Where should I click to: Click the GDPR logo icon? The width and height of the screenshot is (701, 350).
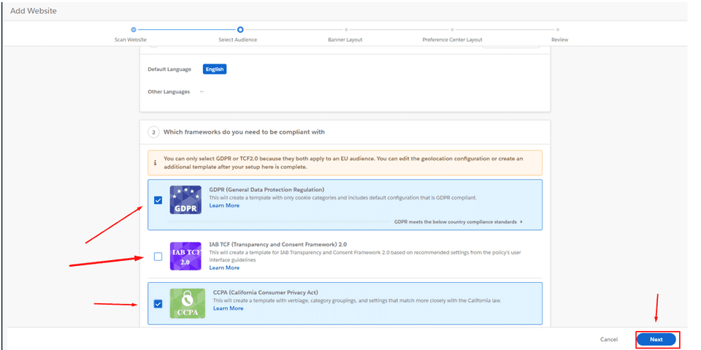pyautogui.click(x=185, y=199)
